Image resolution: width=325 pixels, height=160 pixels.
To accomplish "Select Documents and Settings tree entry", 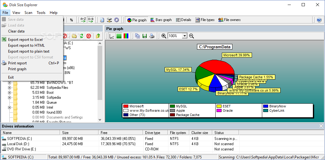I will coord(65,117).
